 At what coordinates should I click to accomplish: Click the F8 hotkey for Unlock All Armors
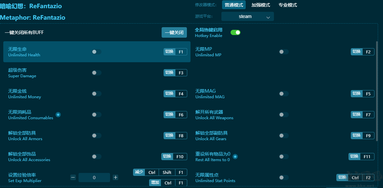click(175, 136)
